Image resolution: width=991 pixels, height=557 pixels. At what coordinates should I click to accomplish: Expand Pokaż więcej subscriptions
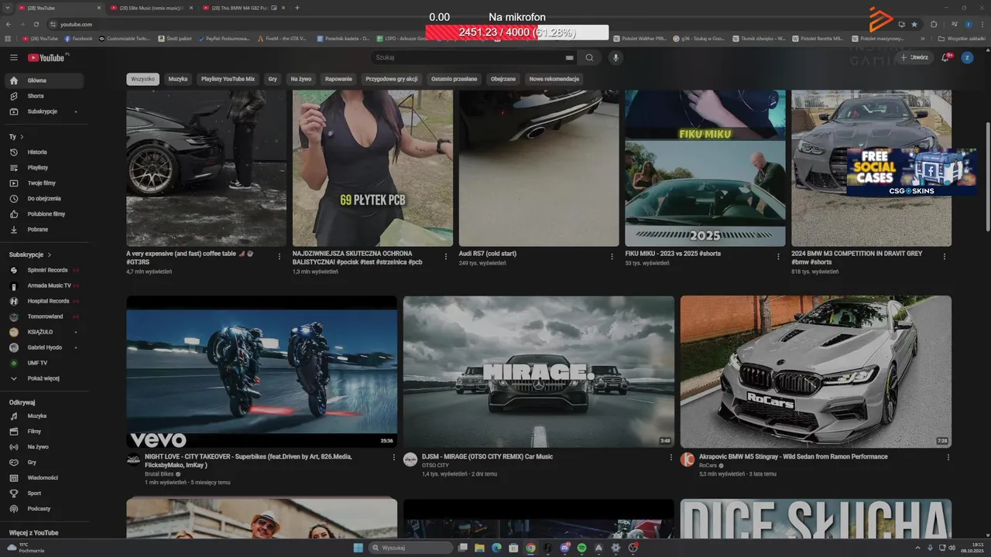tap(43, 378)
